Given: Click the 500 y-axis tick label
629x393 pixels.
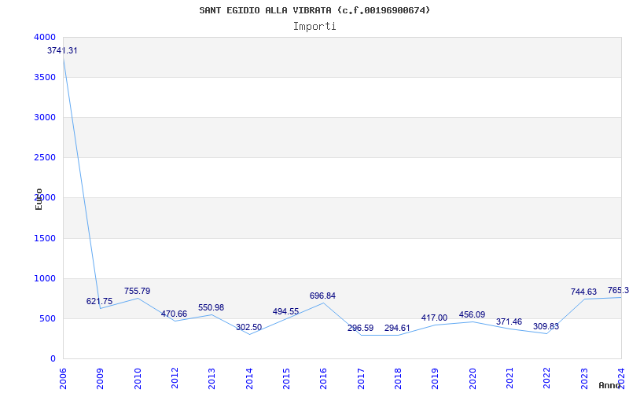Looking at the screenshot, I should click(x=48, y=318).
